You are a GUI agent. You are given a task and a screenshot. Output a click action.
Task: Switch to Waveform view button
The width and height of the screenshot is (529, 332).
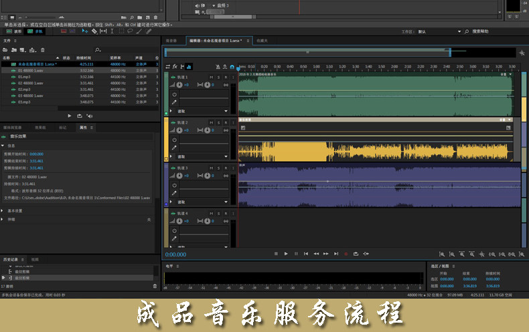point(14,31)
